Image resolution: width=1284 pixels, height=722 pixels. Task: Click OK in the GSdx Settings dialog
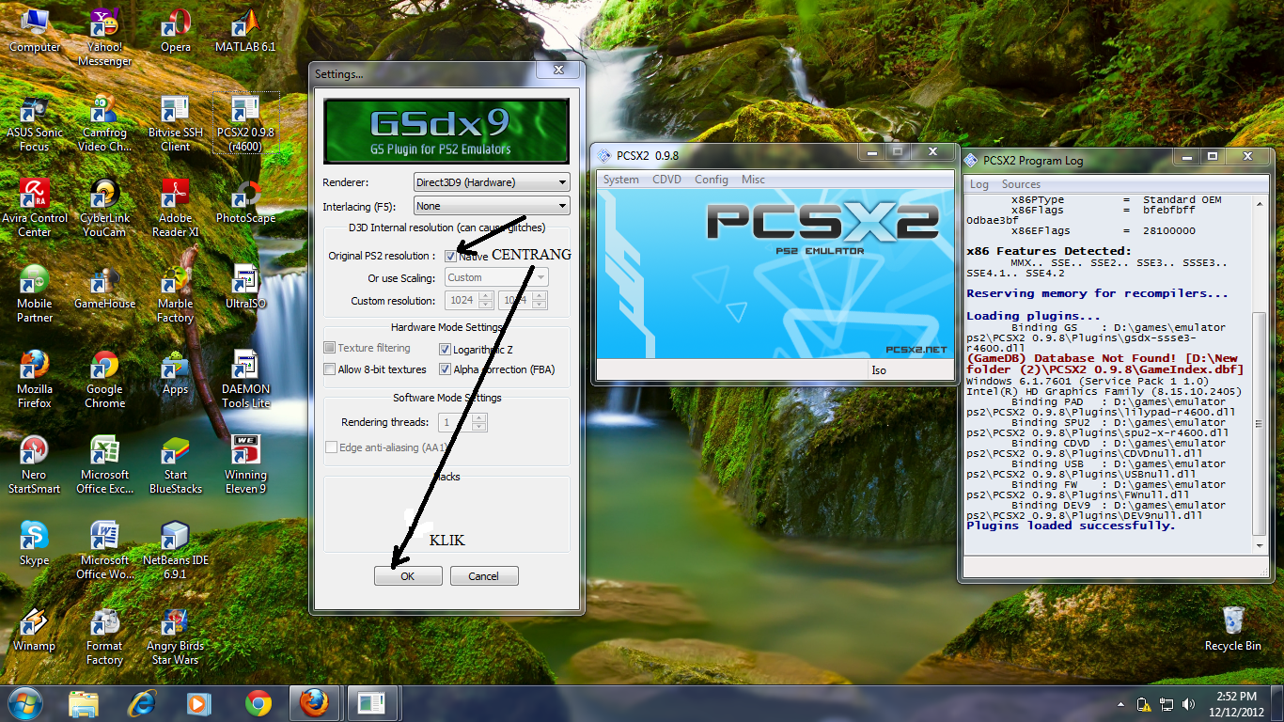point(408,576)
